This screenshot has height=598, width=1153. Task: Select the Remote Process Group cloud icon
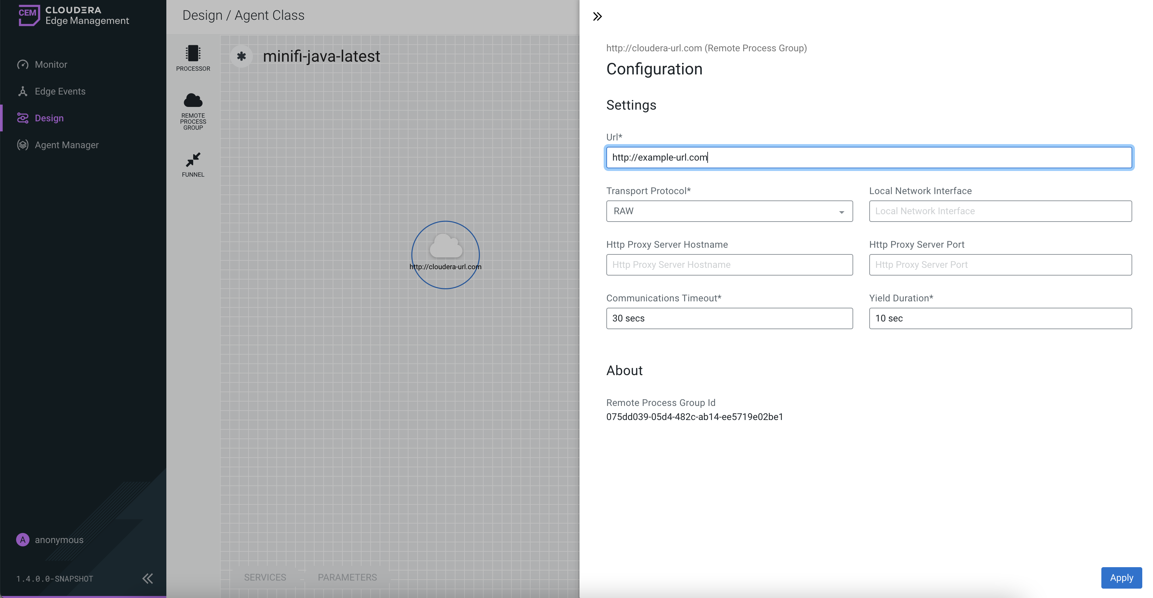(193, 101)
